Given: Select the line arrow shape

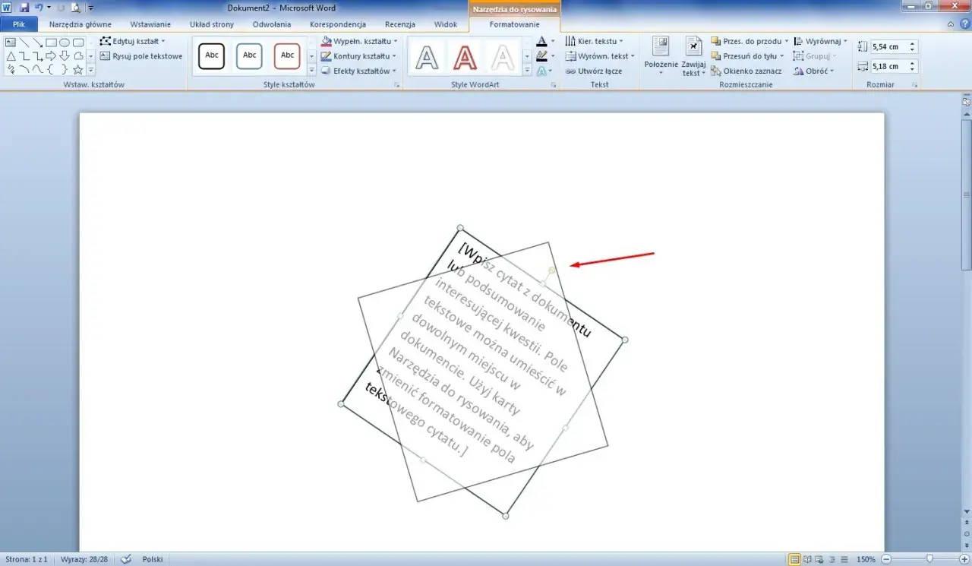Looking at the screenshot, I should (38, 43).
